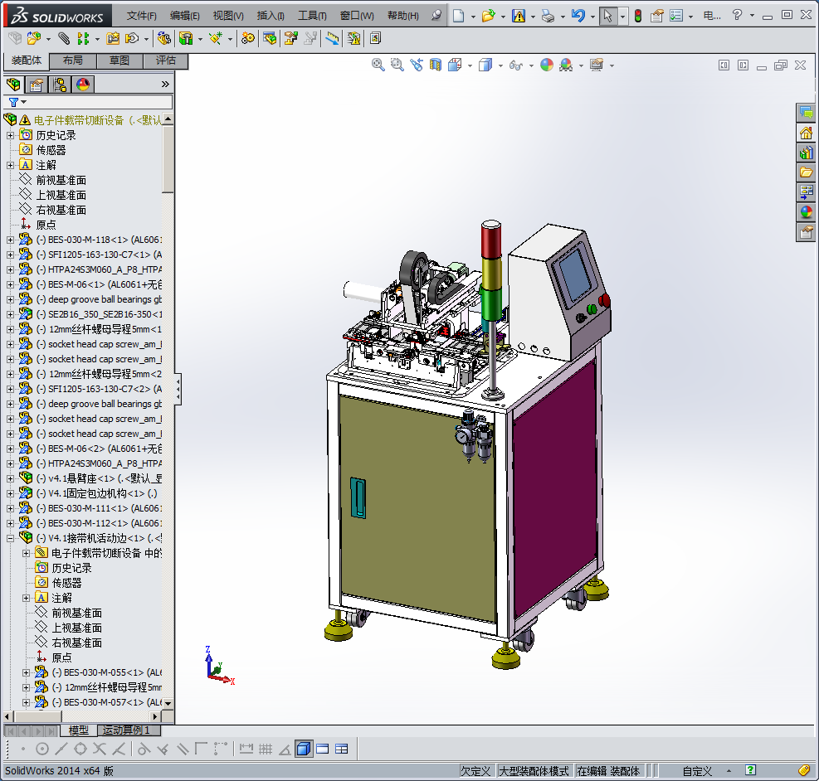
Task: Open the Display Style dropdown arrow
Action: click(500, 65)
